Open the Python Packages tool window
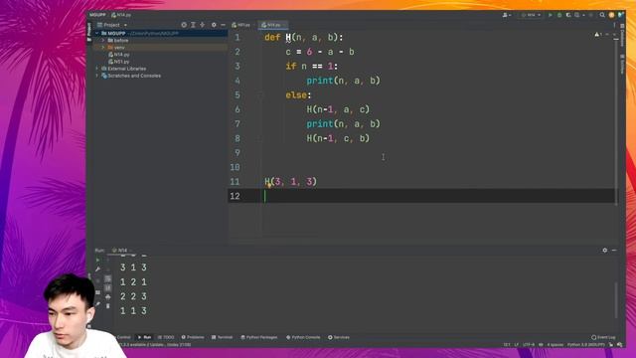Screen dimensions: 636x358 coord(258,337)
